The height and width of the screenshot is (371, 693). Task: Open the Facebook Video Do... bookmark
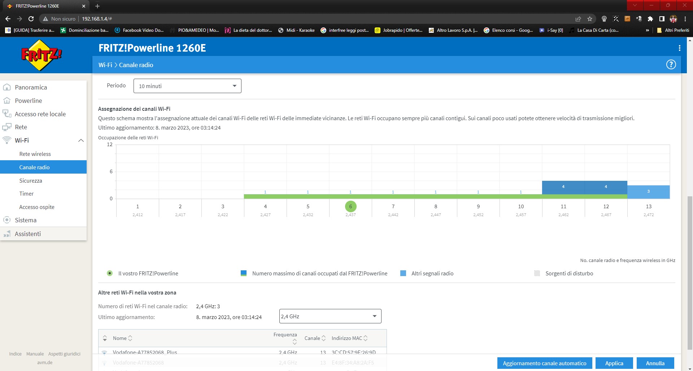point(139,30)
